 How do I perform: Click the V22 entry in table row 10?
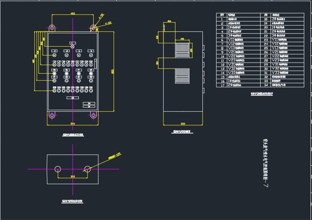pyautogui.click(x=236, y=56)
